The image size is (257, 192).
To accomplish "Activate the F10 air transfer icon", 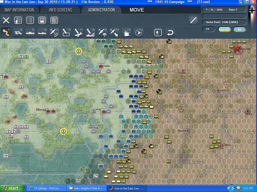I will pyautogui.click(x=114, y=32).
